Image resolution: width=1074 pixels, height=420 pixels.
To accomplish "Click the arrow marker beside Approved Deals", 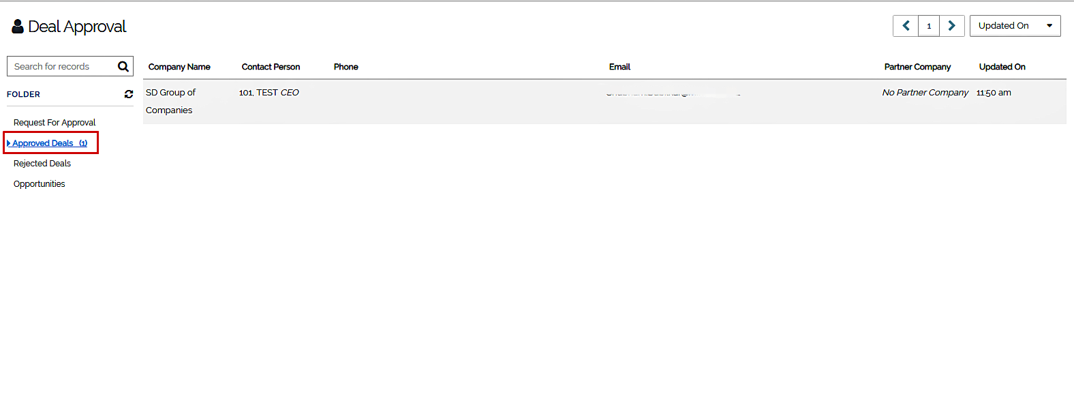I will [8, 143].
